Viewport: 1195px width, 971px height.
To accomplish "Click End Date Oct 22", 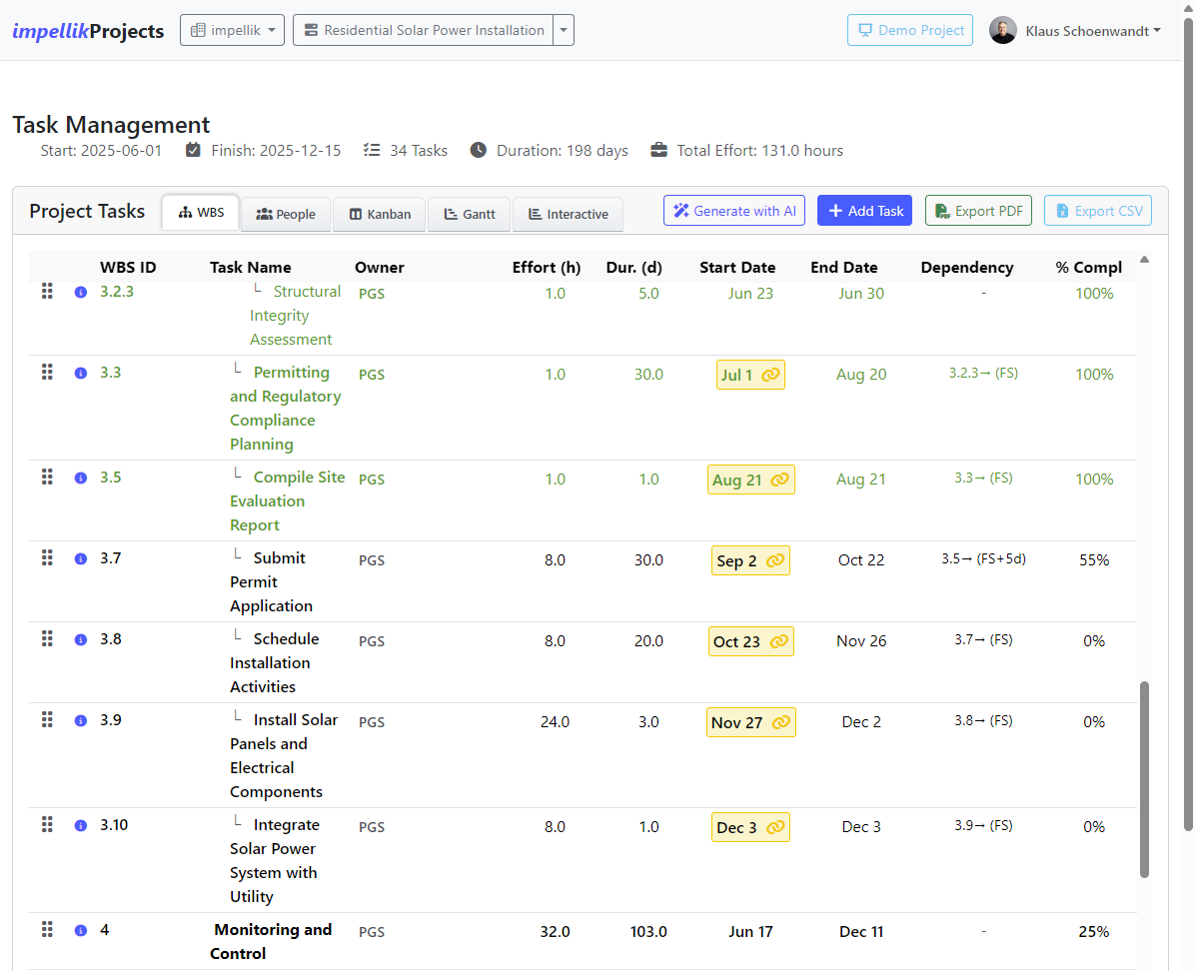I will tap(861, 560).
